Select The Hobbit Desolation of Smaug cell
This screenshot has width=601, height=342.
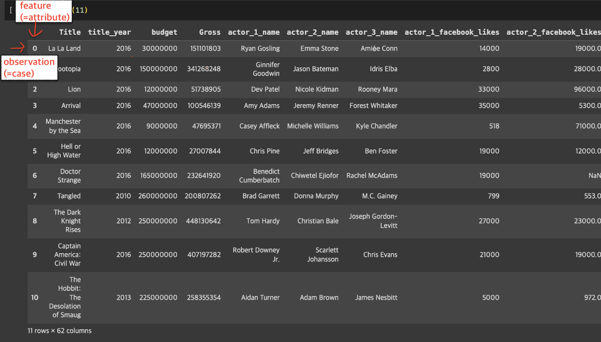(x=65, y=297)
